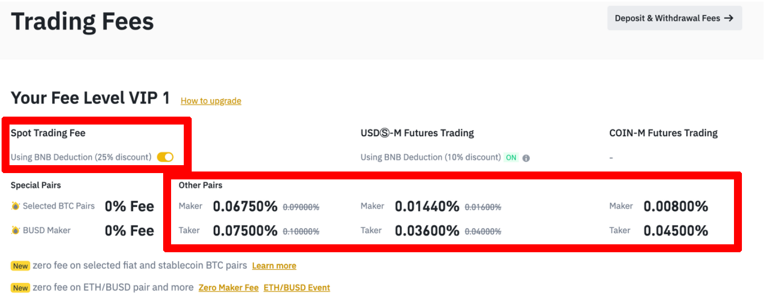Click info icon beside USDⓈ-M BNB Deduction

(x=526, y=158)
